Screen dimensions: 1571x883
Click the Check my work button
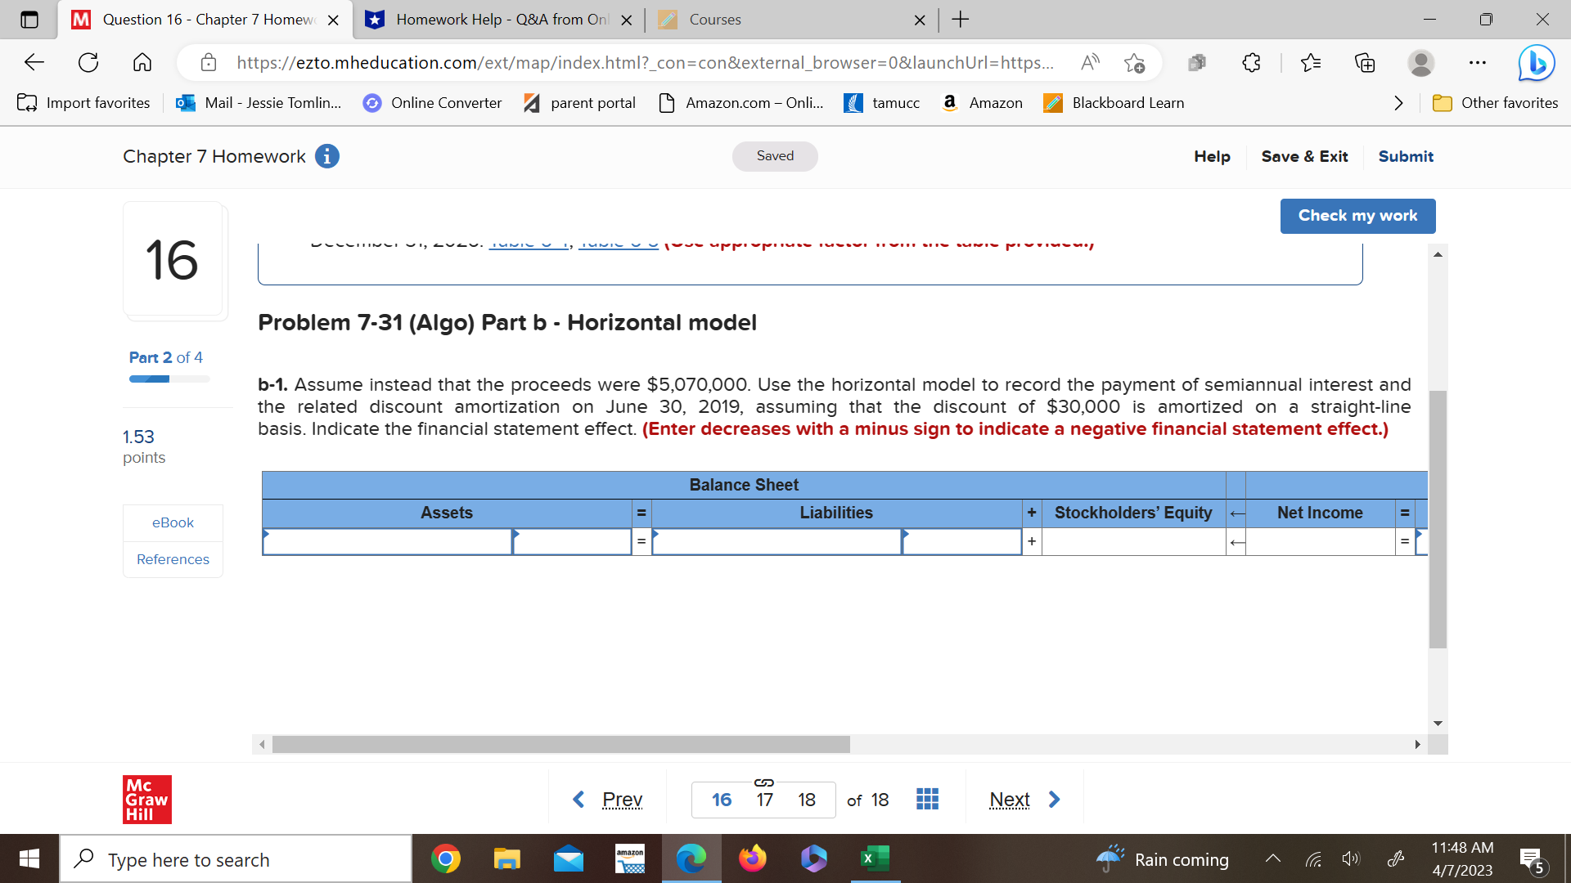point(1357,216)
